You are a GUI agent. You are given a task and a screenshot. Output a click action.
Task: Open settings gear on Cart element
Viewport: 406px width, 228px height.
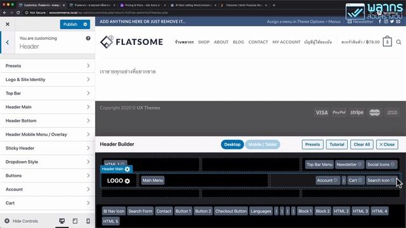[360, 180]
